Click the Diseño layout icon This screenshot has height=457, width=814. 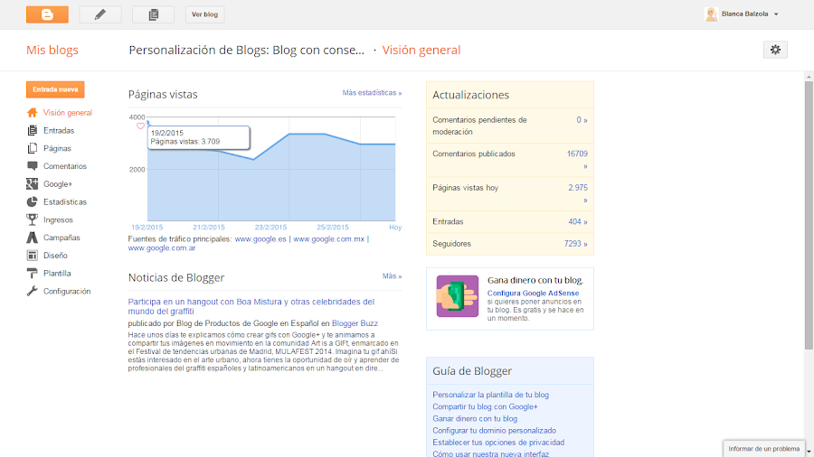(33, 256)
